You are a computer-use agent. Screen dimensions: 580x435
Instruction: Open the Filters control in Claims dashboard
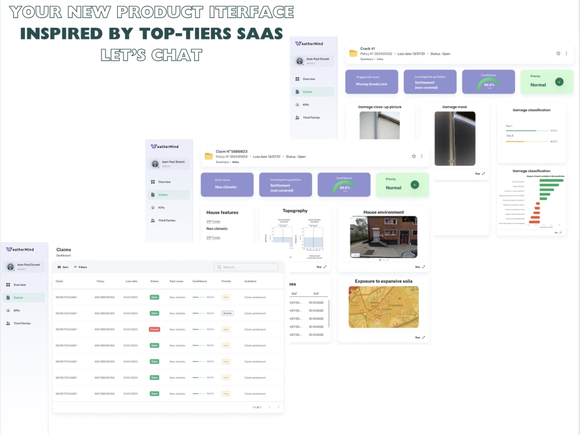(80, 267)
